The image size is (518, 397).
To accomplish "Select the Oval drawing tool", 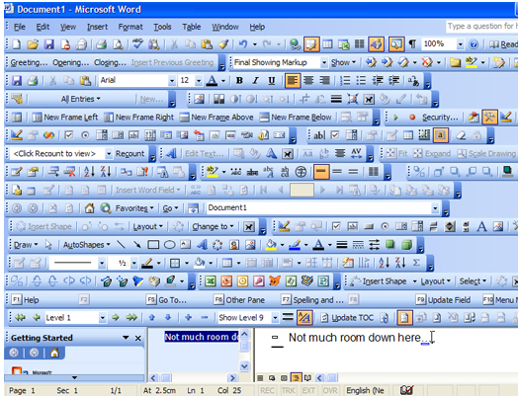I will (170, 245).
